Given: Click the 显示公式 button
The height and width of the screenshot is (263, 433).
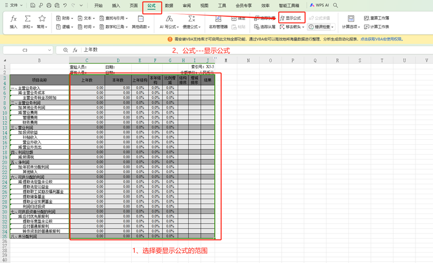Looking at the screenshot, I should pos(290,18).
